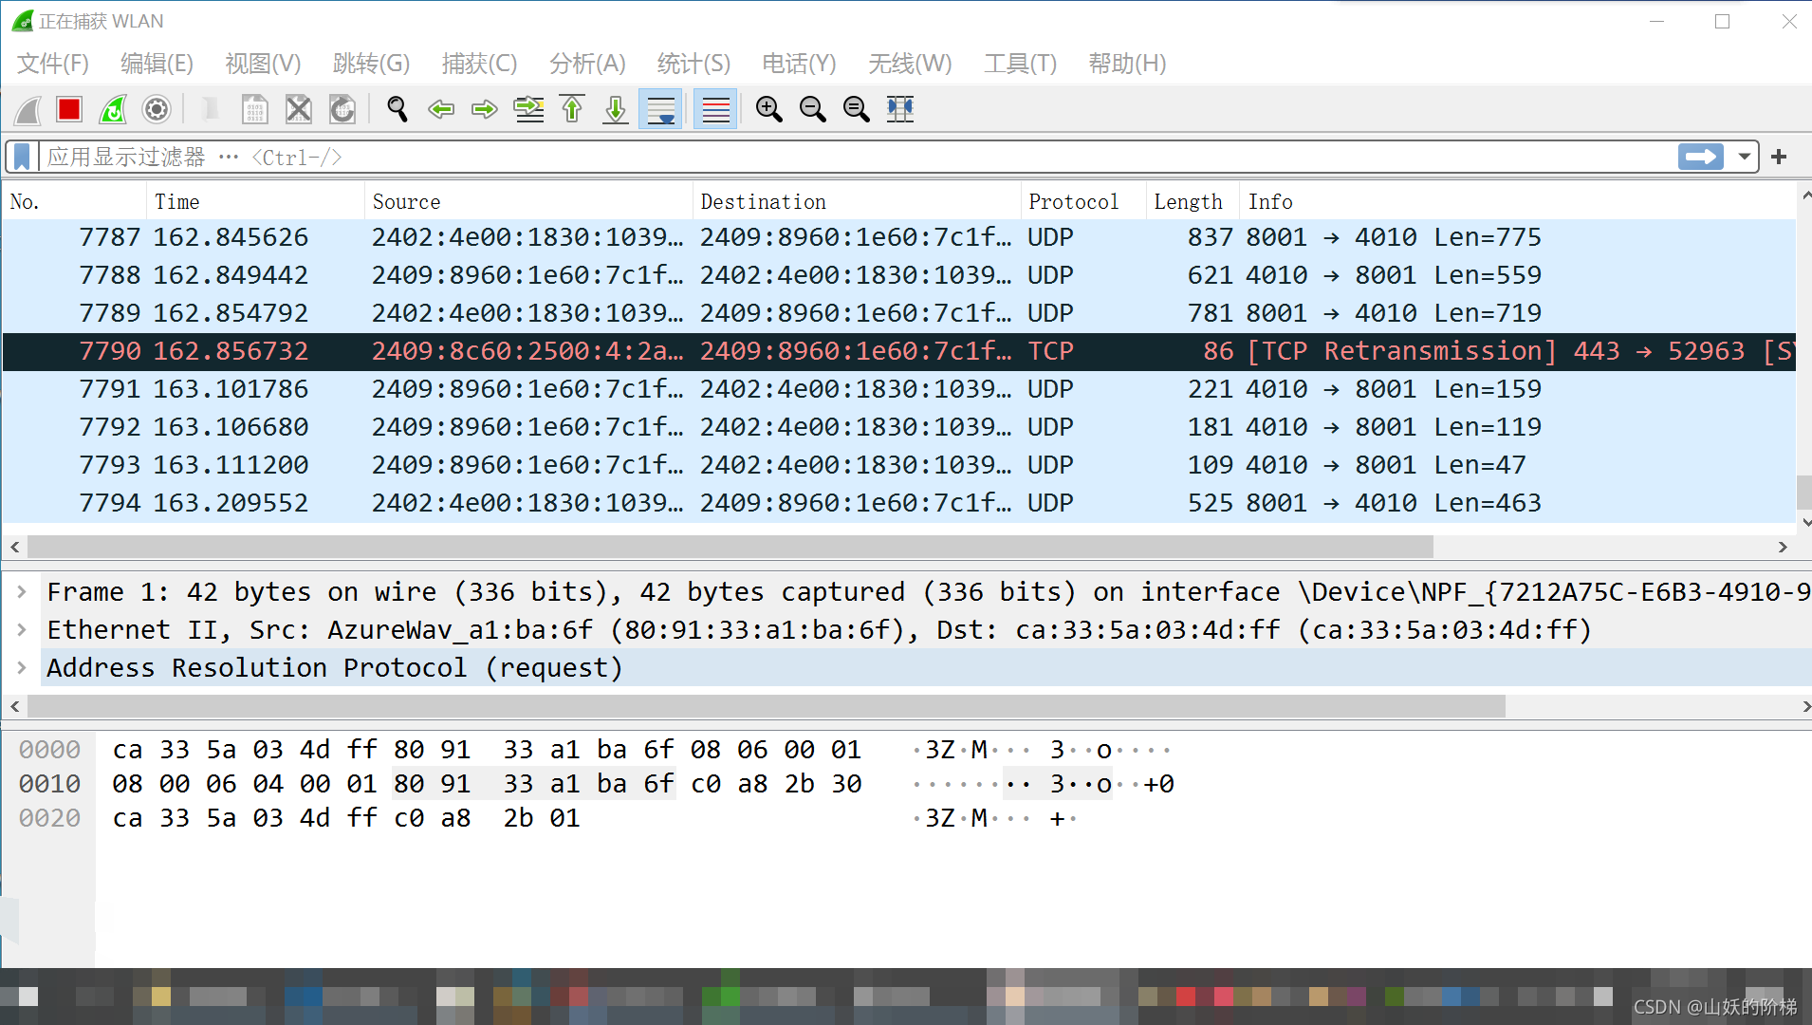This screenshot has width=1812, height=1025.
Task: Click the filter bookmark icon
Action: point(23,157)
